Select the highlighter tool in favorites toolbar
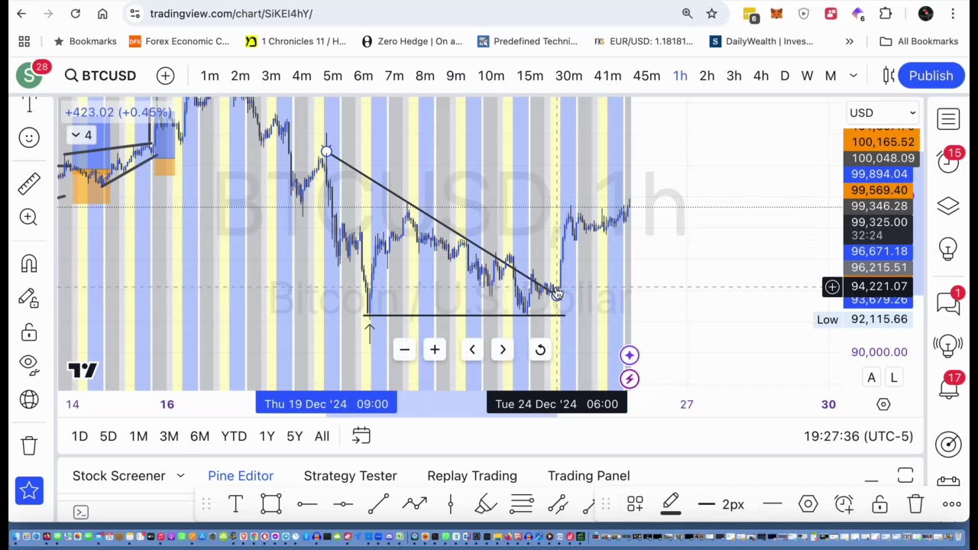 pyautogui.click(x=485, y=504)
